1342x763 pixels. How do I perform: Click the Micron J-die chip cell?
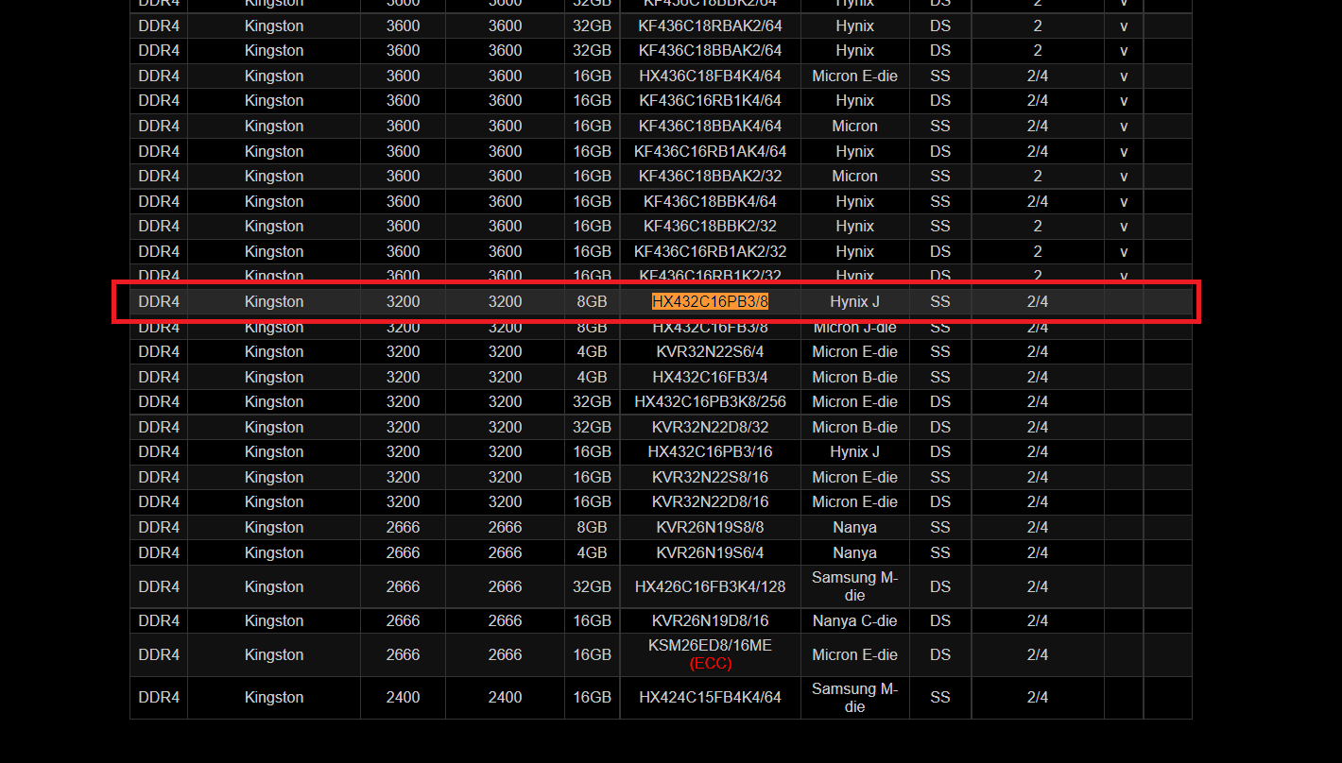tap(854, 327)
